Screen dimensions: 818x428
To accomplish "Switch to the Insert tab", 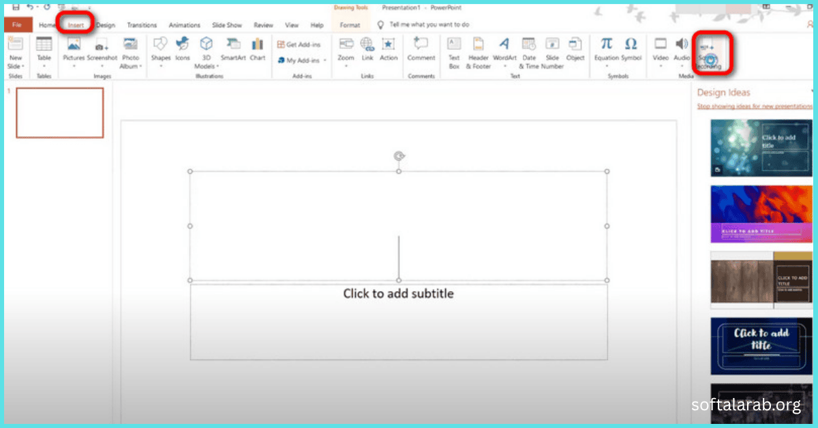I will [76, 25].
